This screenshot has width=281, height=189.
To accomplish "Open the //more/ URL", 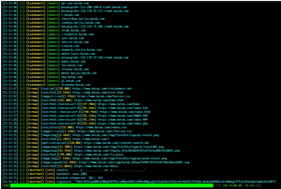I will tap(96, 166).
